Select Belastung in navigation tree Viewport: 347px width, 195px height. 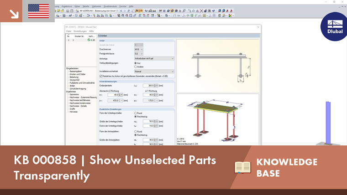(x=74, y=77)
